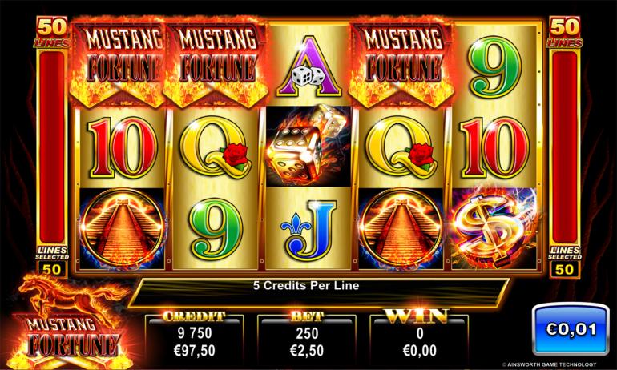
Task: Select the Queen with rose on second reel
Action: coord(216,147)
